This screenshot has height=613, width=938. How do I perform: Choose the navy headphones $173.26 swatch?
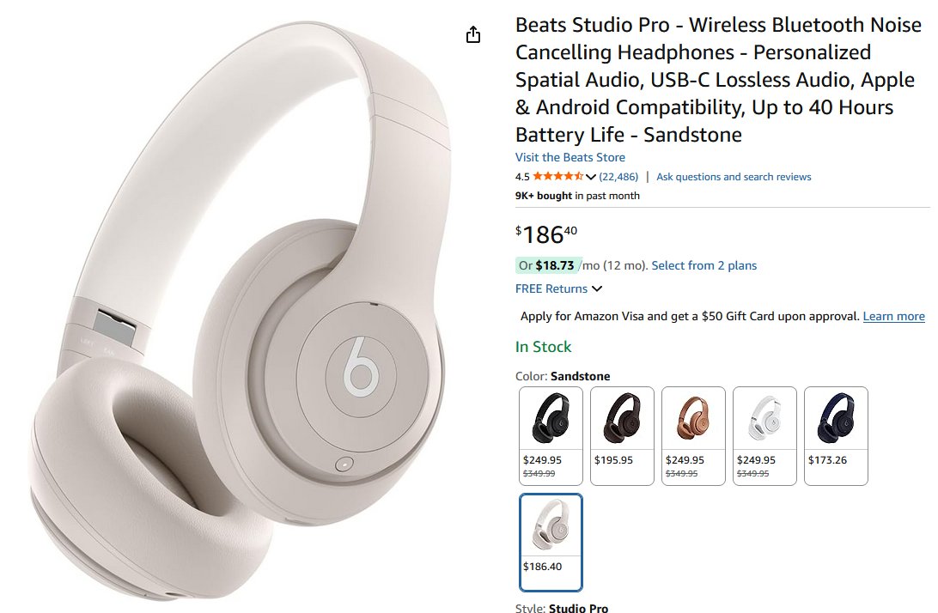(836, 436)
